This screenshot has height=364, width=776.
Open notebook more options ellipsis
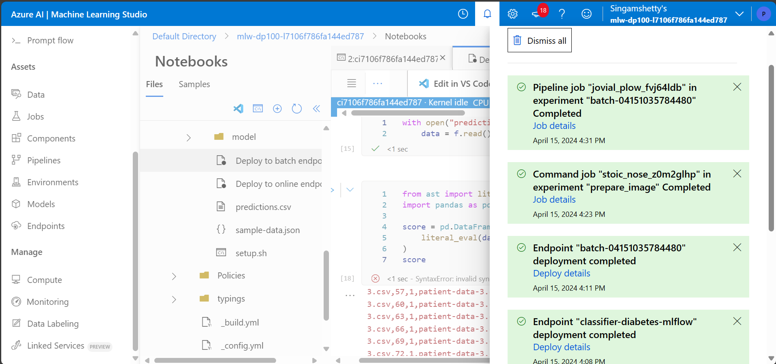pos(378,84)
